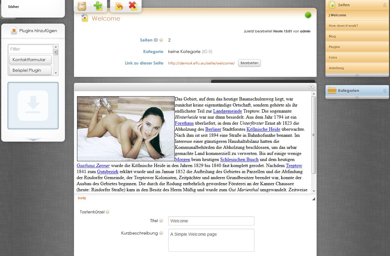Follow the Morgen link

[x=183, y=159]
